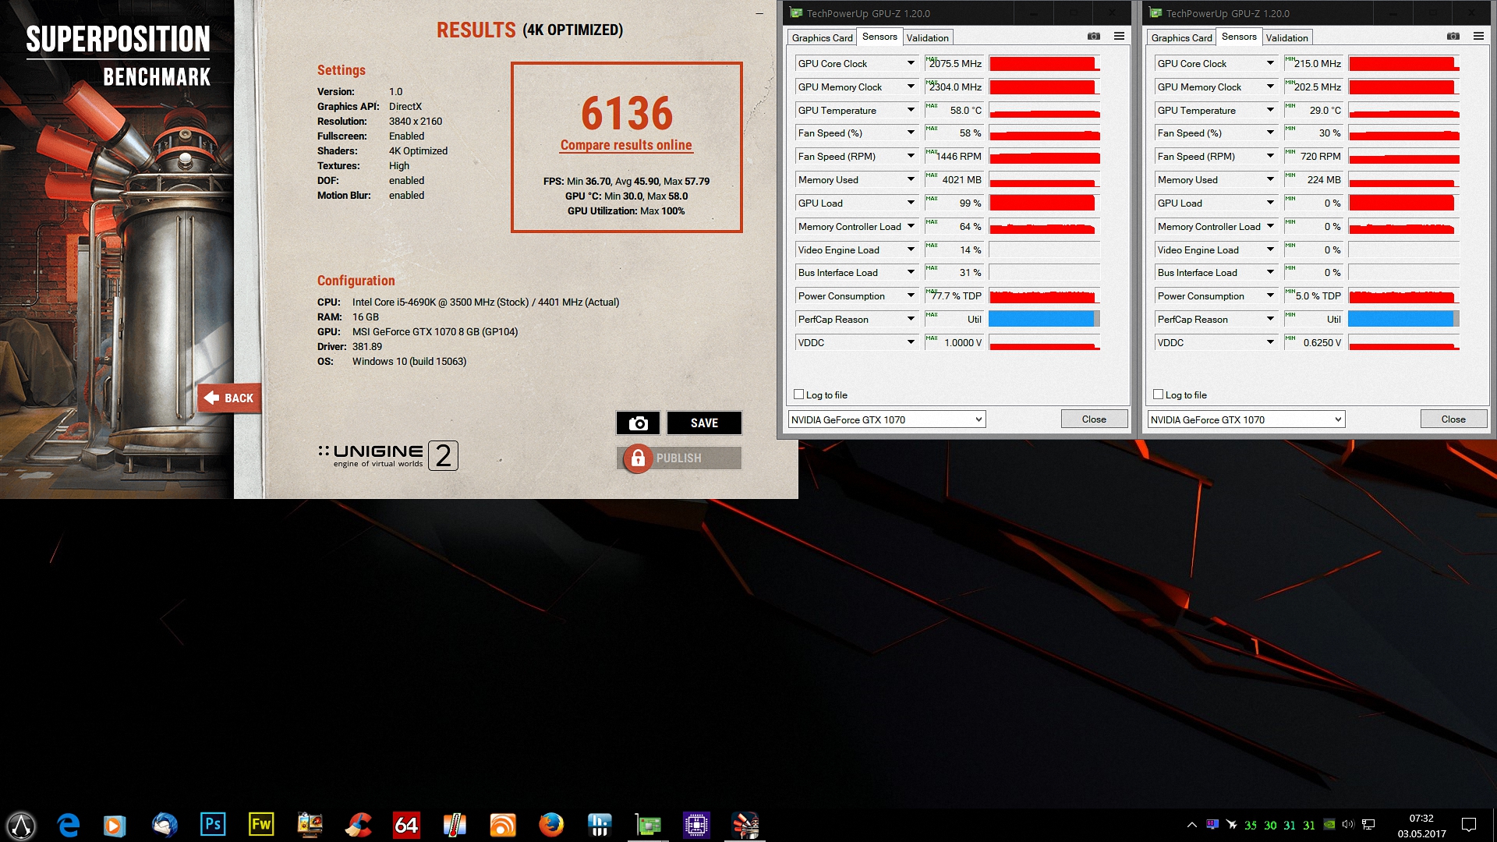Open Photoshop from the taskbar
The width and height of the screenshot is (1497, 842).
[213, 824]
